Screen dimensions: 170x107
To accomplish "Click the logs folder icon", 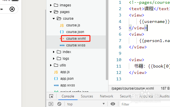I will click(x=59, y=59).
